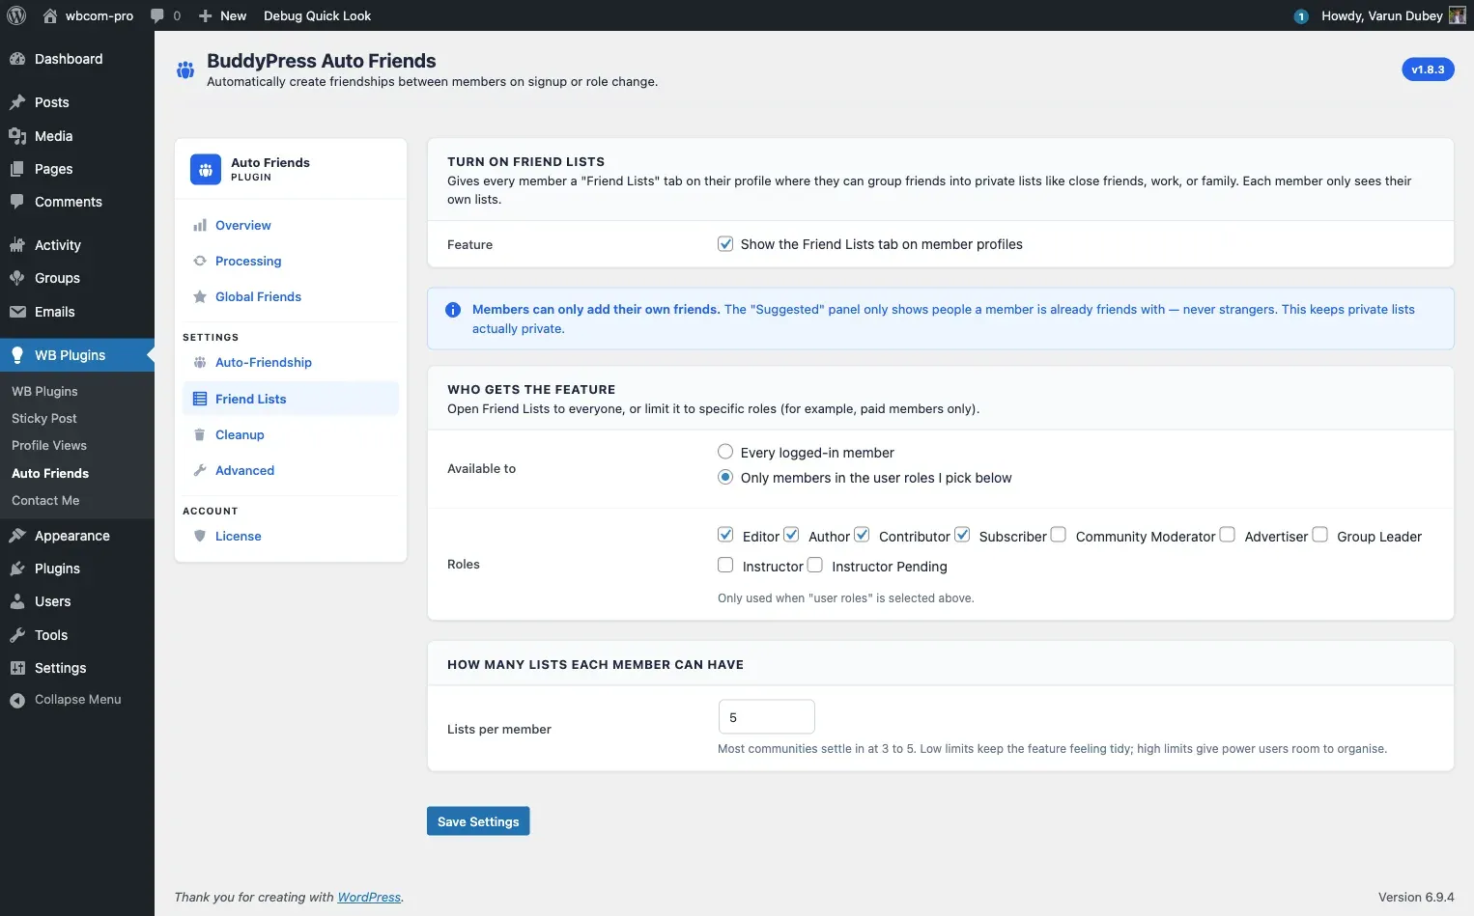Click Varun Dubey's avatar thumbnail

click(1458, 15)
